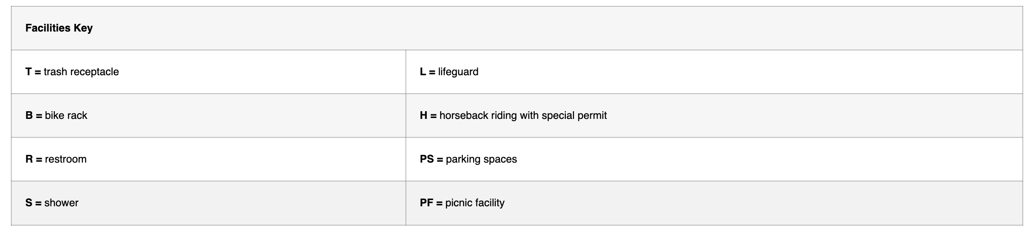Click the Facilities Key table header
The height and width of the screenshot is (236, 1035).
pos(59,28)
